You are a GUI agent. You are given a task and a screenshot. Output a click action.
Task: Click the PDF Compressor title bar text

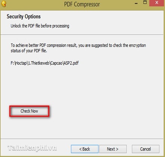click(82, 4)
